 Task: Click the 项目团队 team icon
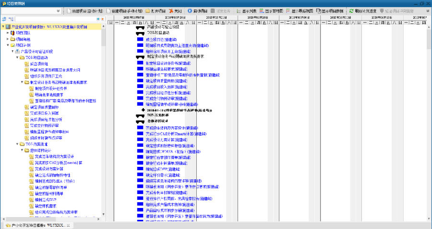pos(12,33)
